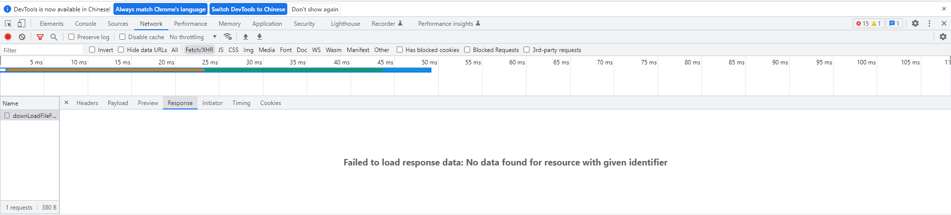Click Don't show again button
The image size is (951, 215).
pyautogui.click(x=315, y=9)
